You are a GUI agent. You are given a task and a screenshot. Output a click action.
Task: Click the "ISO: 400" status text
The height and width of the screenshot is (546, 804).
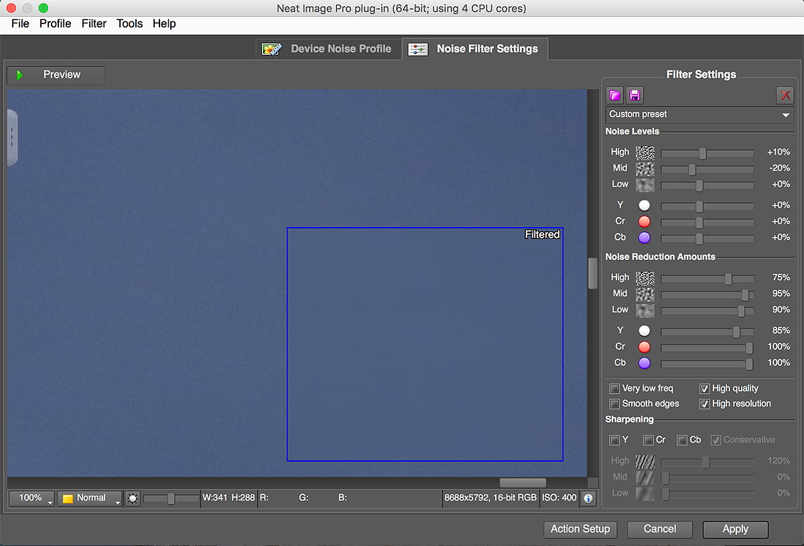tap(559, 498)
